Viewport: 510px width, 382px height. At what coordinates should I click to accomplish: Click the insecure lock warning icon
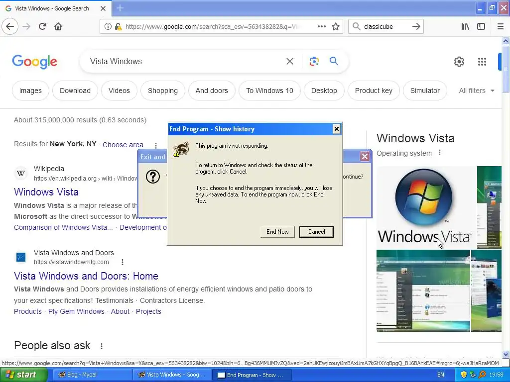118,27
